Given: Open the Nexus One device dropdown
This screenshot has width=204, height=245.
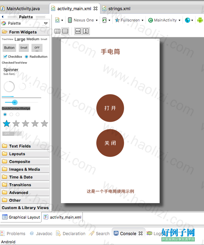Looking at the screenshot, I should (97, 20).
